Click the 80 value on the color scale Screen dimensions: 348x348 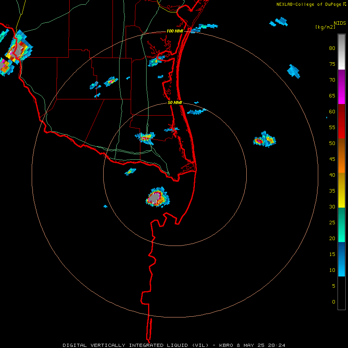tap(332, 48)
